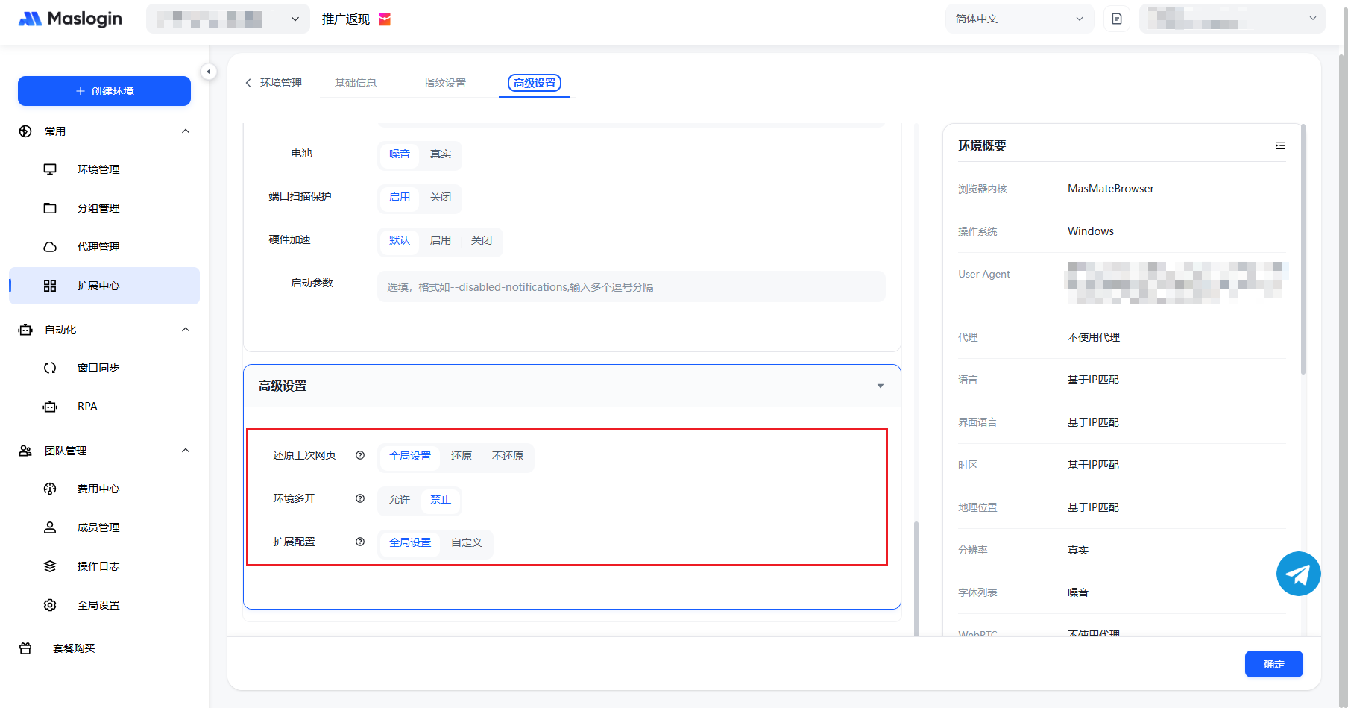This screenshot has width=1348, height=708.
Task: Open 代理管理 in the sidebar
Action: pos(98,247)
